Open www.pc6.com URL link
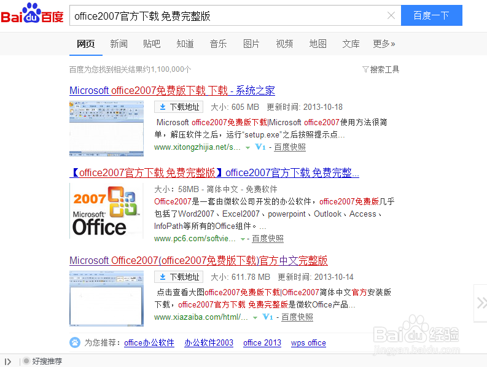Image resolution: width=487 pixels, height=367 pixels. [x=195, y=239]
